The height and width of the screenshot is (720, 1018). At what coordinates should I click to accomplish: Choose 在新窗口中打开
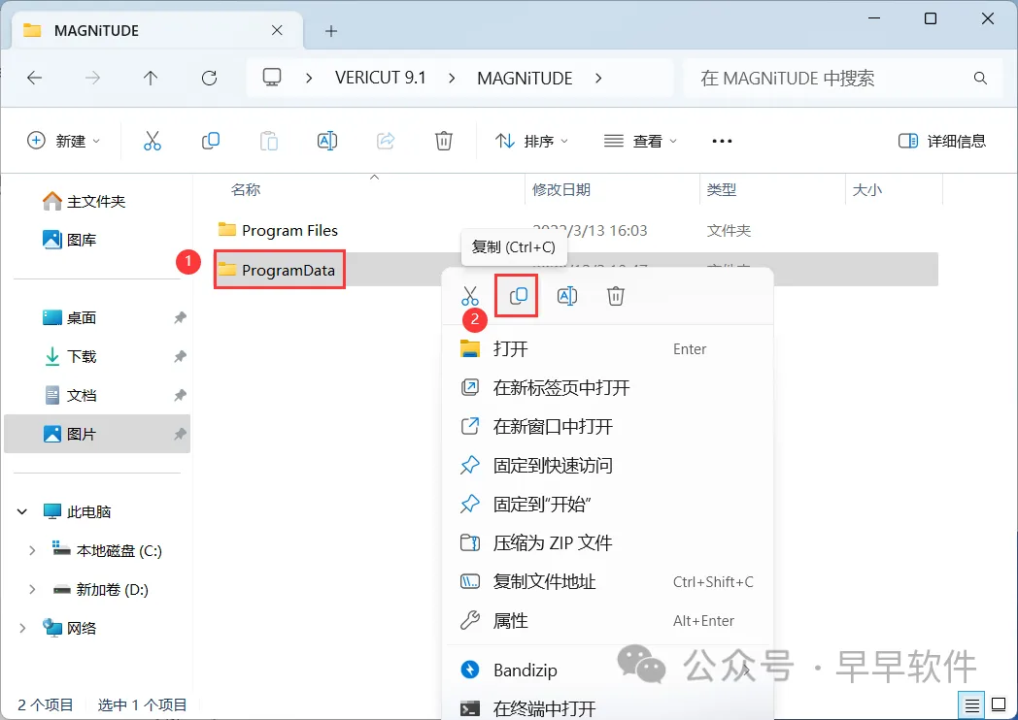tap(608, 427)
